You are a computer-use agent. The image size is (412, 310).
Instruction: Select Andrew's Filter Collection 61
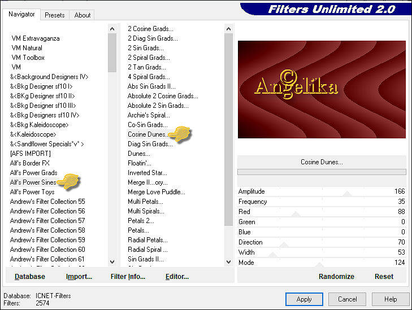[47, 259]
